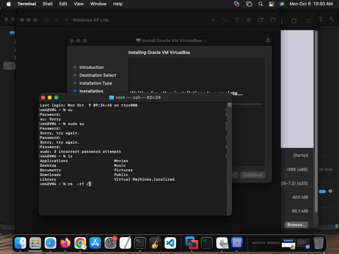This screenshot has height=254, width=339.
Task: Toggle the blue switch in background UTM panel
Action: [x=322, y=191]
